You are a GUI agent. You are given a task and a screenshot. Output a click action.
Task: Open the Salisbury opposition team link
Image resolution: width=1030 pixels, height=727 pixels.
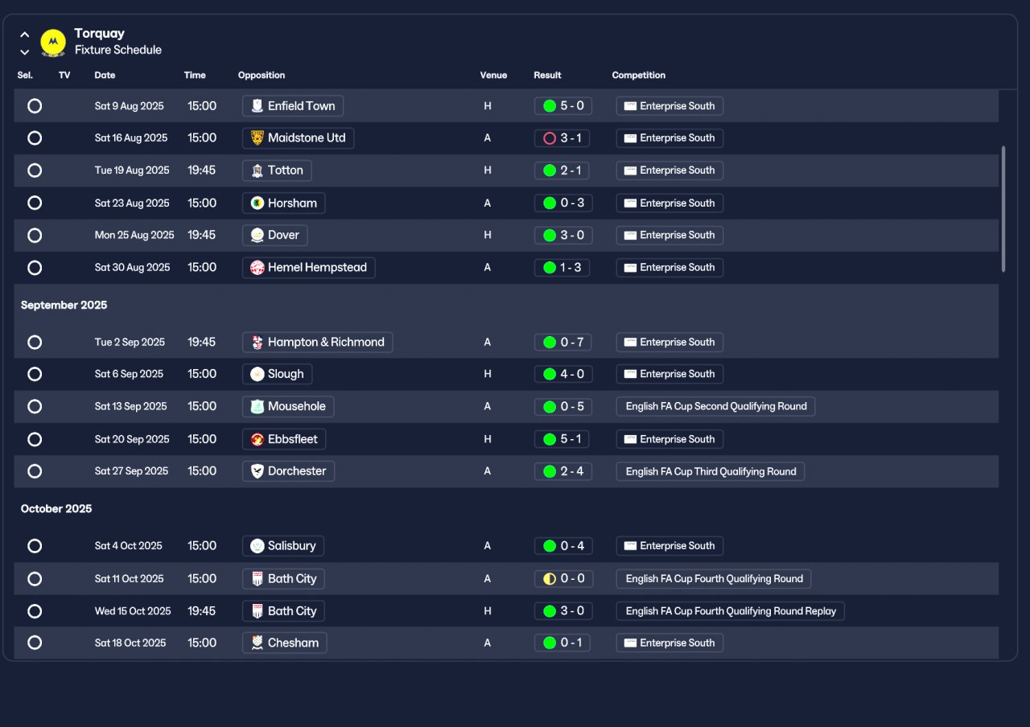click(x=283, y=545)
